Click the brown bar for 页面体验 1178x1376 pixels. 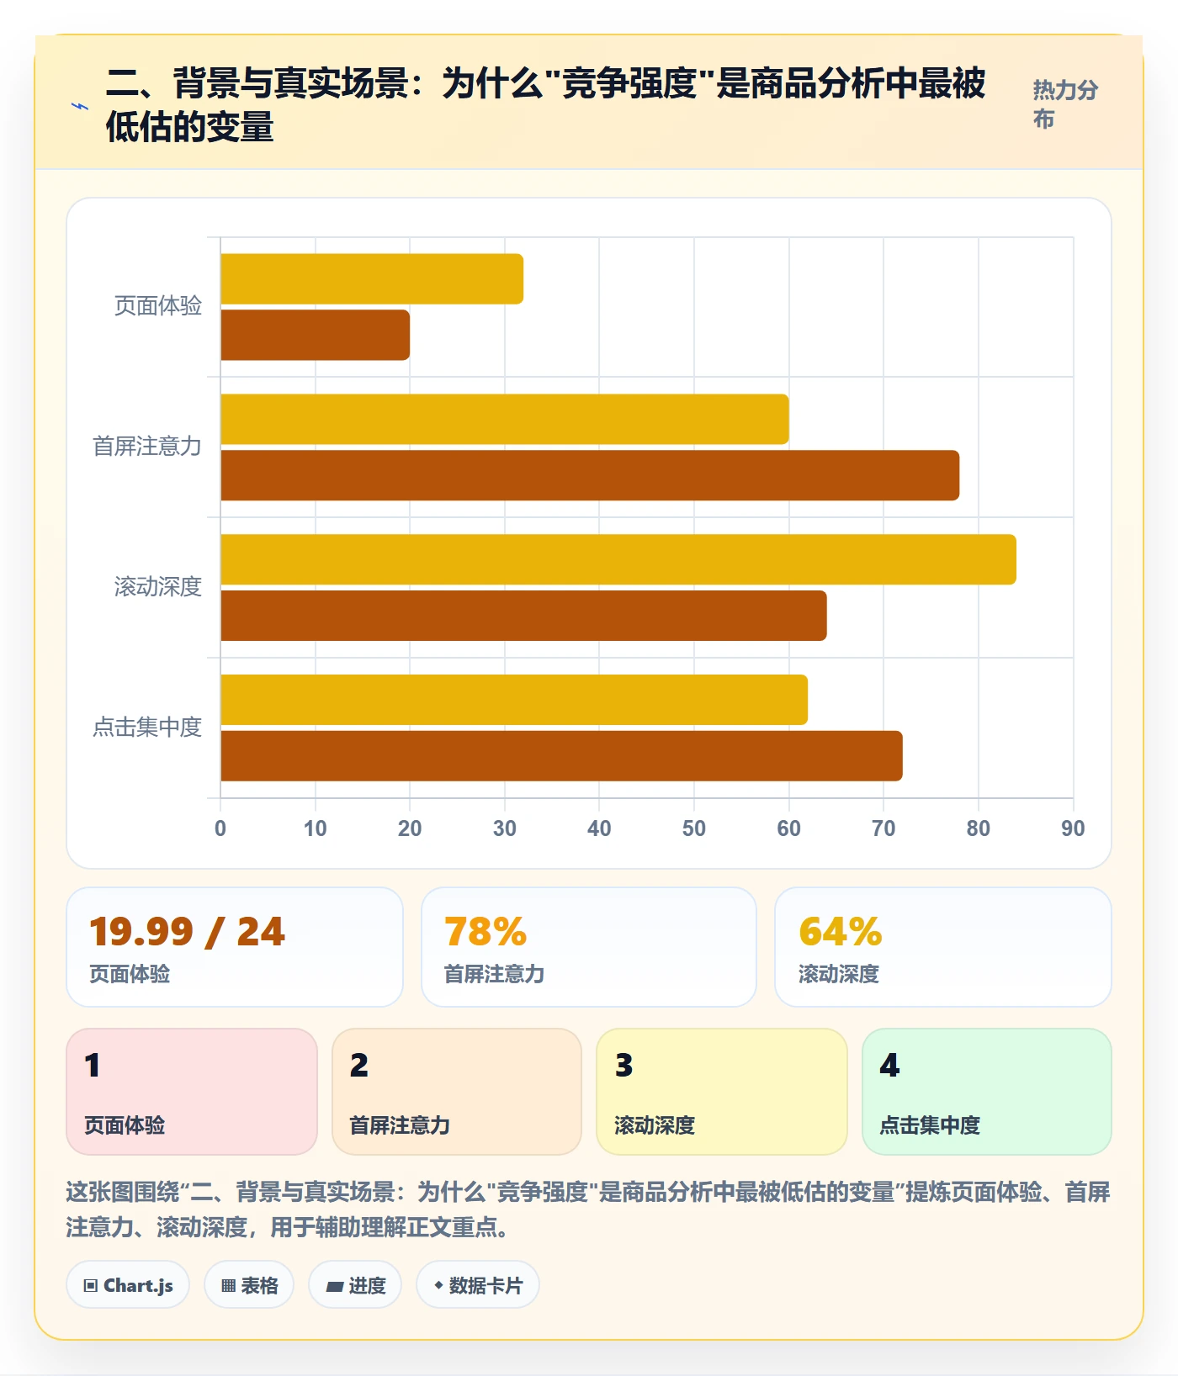pyautogui.click(x=316, y=335)
